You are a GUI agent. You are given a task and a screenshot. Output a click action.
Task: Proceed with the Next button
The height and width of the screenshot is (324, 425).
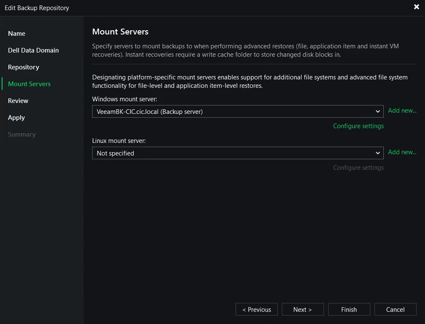[x=303, y=310]
